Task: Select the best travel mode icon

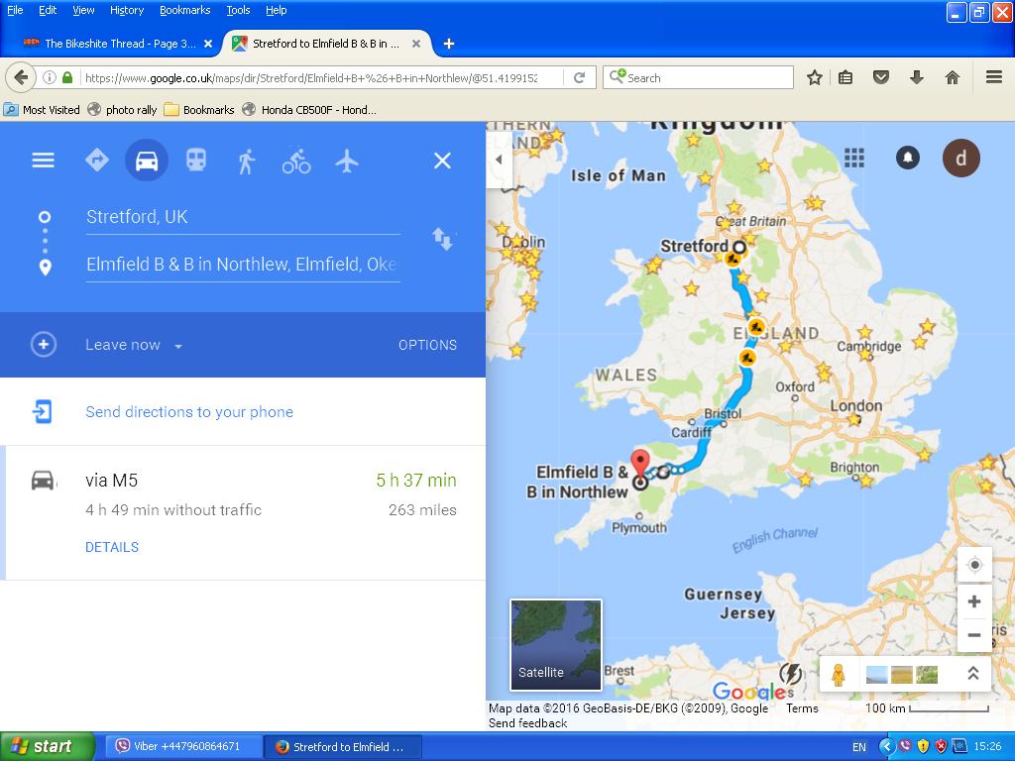Action: tap(97, 160)
